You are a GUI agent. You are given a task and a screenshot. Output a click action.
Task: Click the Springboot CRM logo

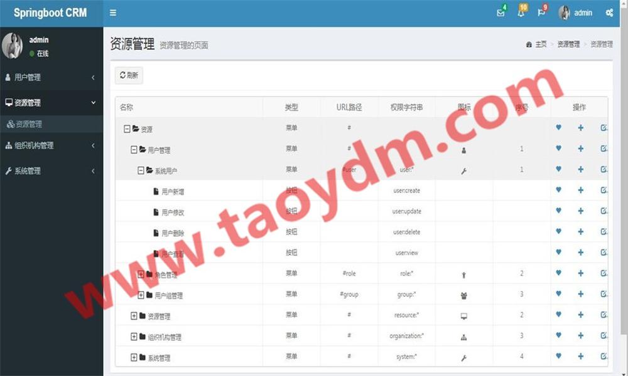tap(50, 13)
